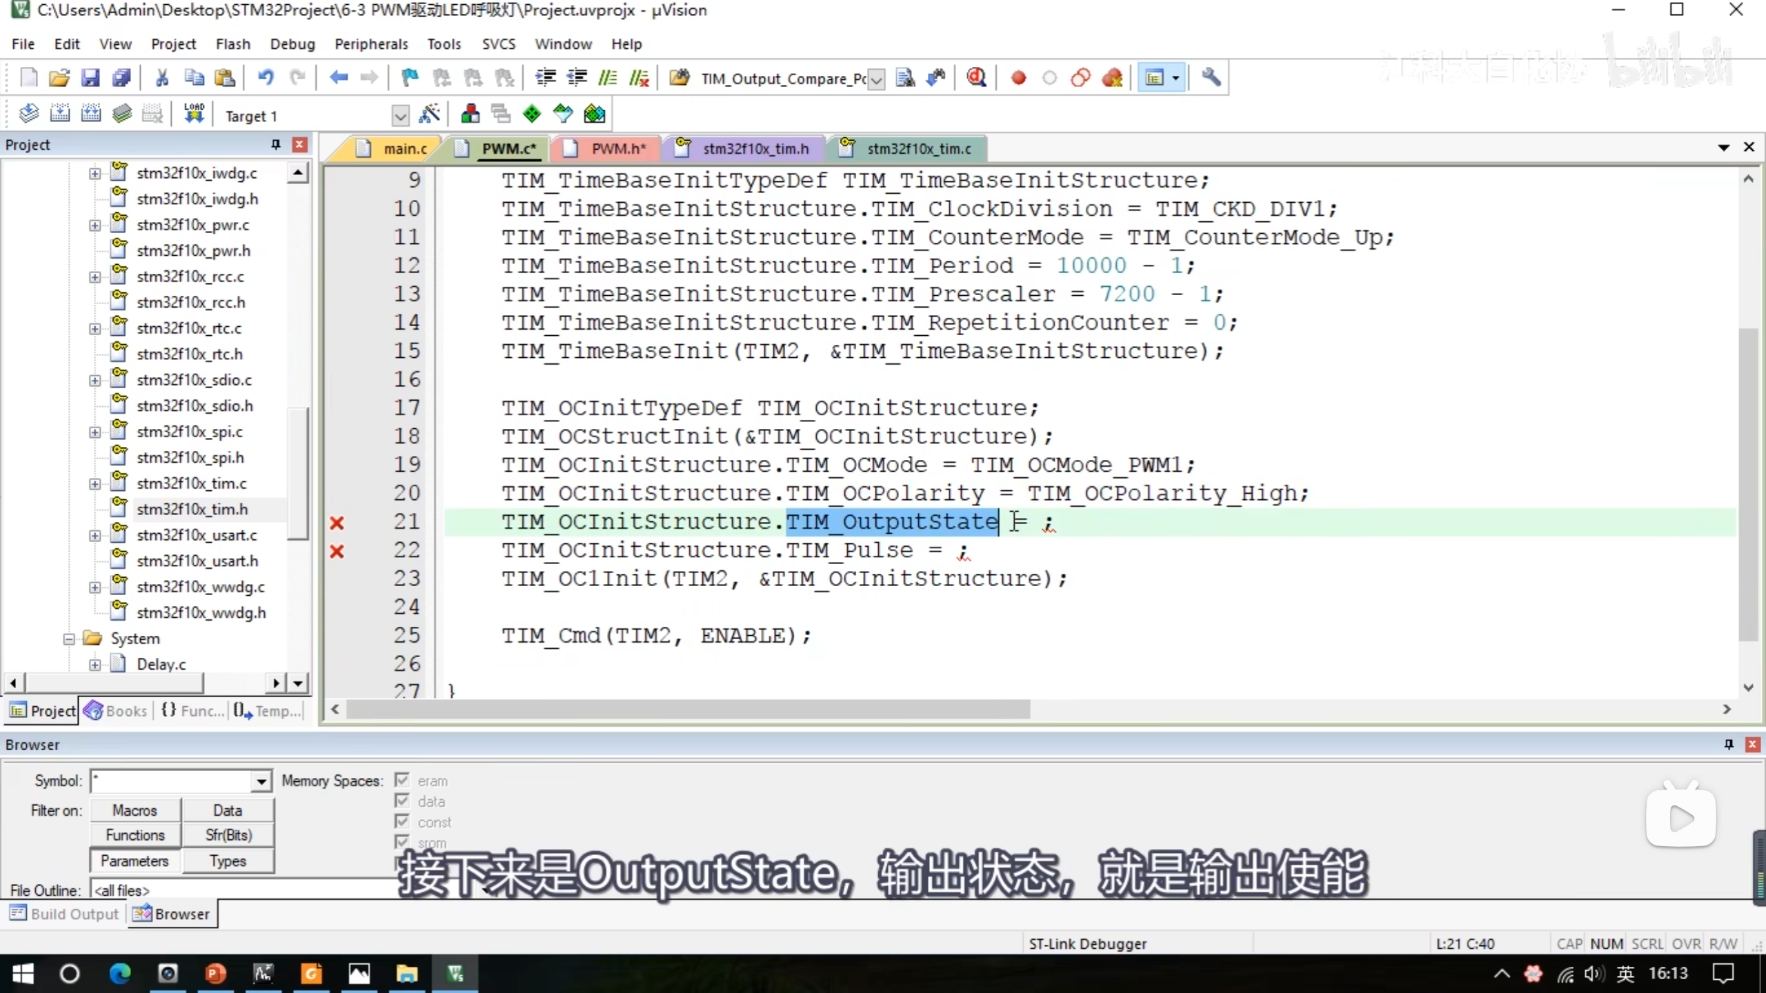Click Manage Run-Time Environment green diamond icon

tap(532, 114)
